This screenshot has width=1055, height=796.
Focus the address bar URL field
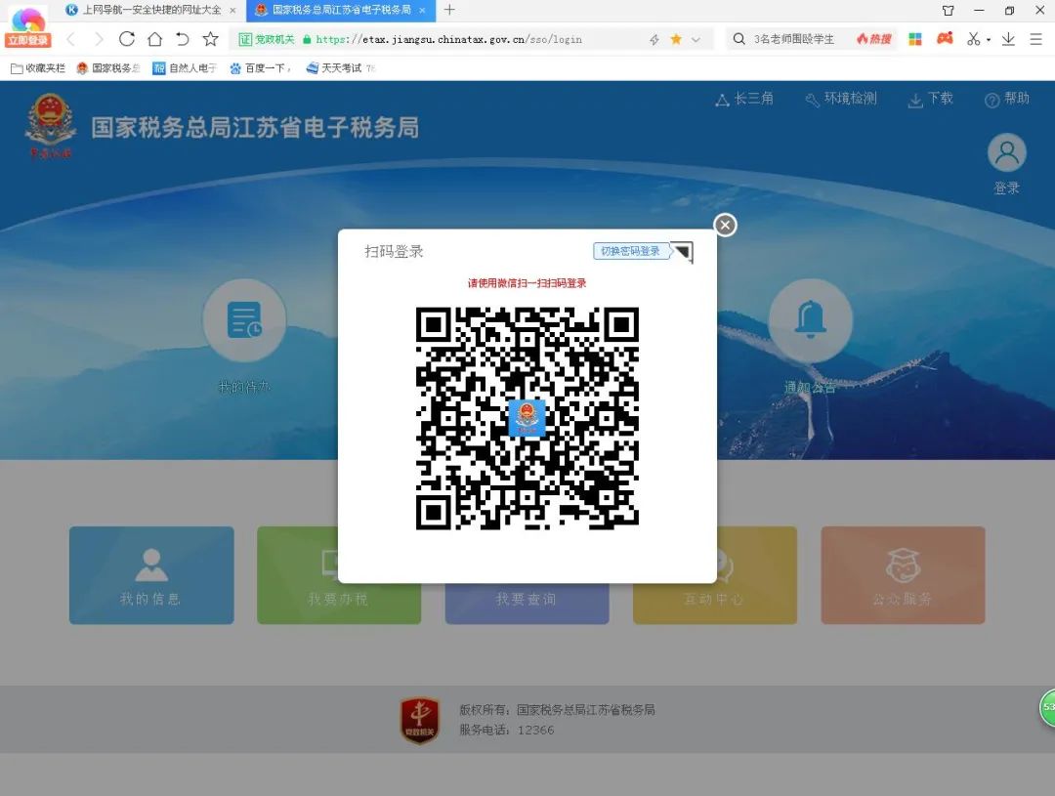[x=448, y=40]
